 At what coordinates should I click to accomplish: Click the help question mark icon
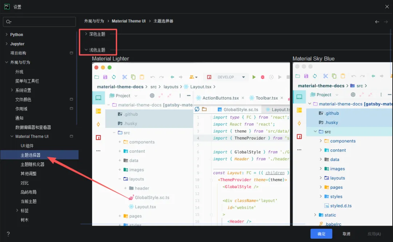point(8,234)
